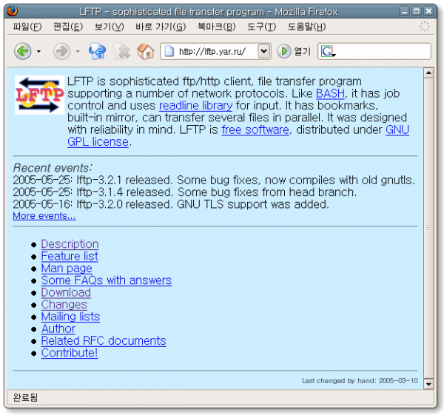Screen dimensions: 444x415
Task: Open the 편집(E) menu
Action: tap(68, 27)
